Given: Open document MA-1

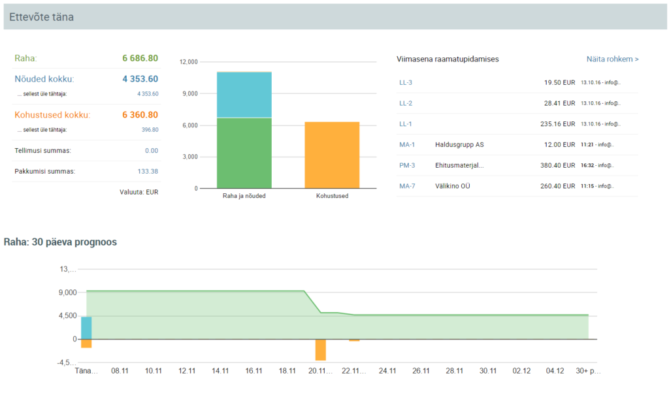Looking at the screenshot, I should click(407, 144).
